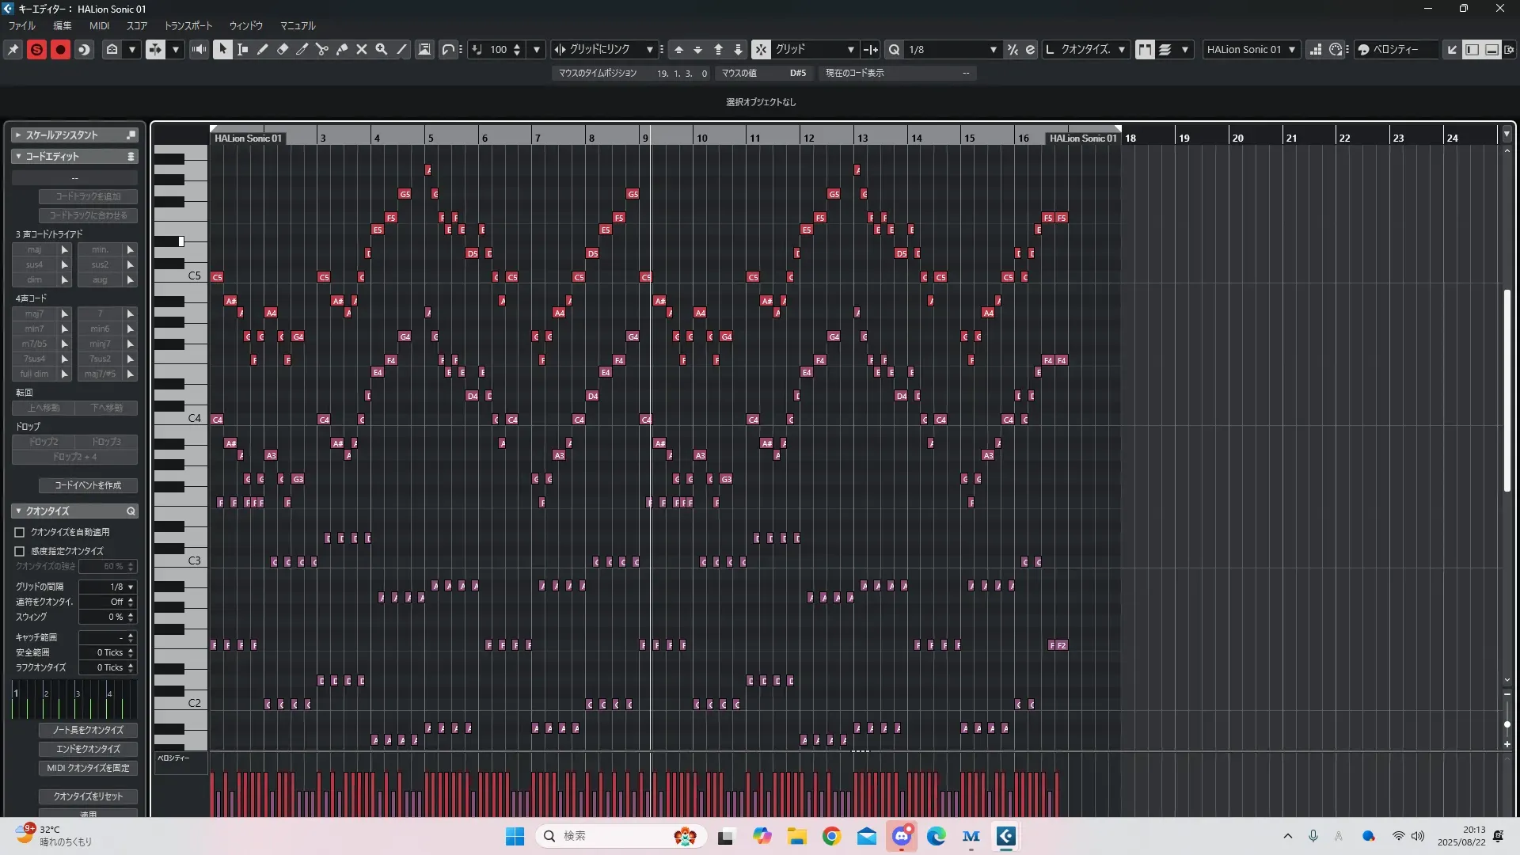This screenshot has width=1520, height=855.
Task: Check the 感度指定クオンタイズ option
Action: [x=20, y=551]
